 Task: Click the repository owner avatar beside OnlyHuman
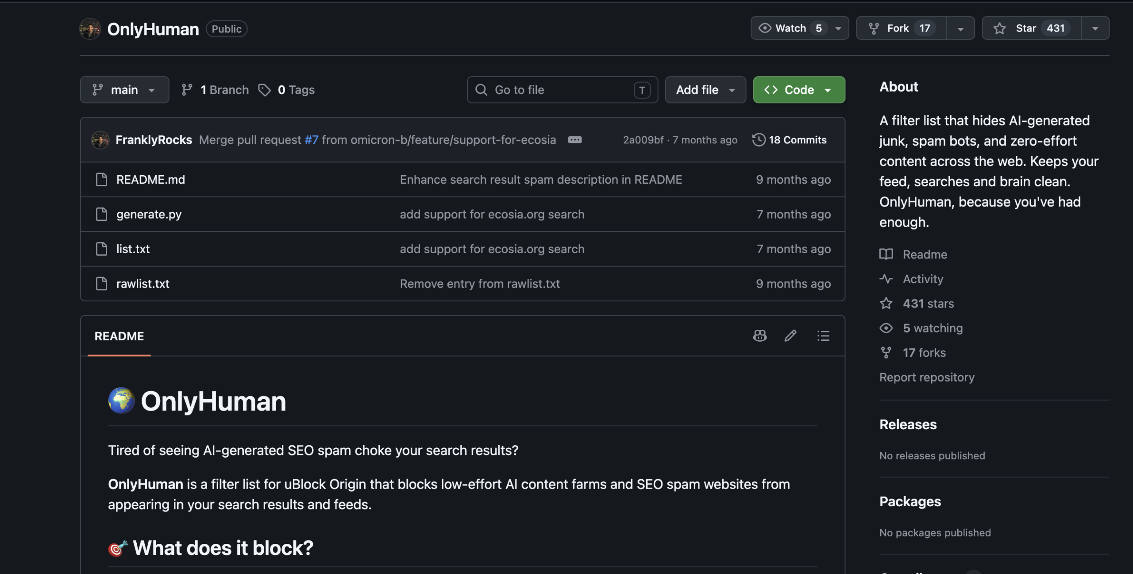90,29
